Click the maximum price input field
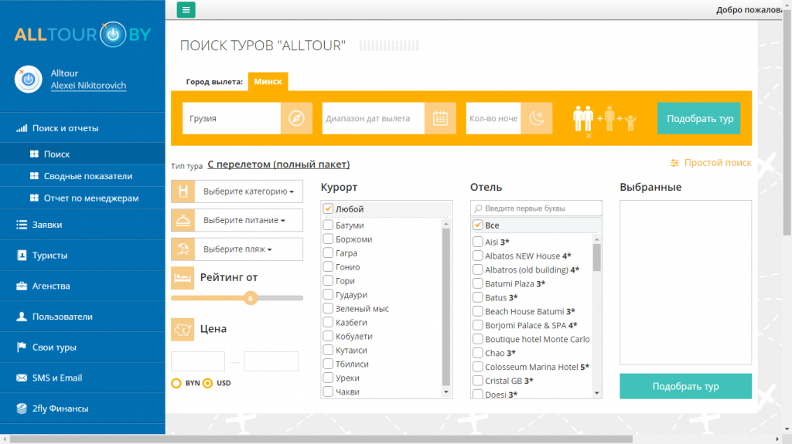The image size is (792, 444). click(271, 361)
